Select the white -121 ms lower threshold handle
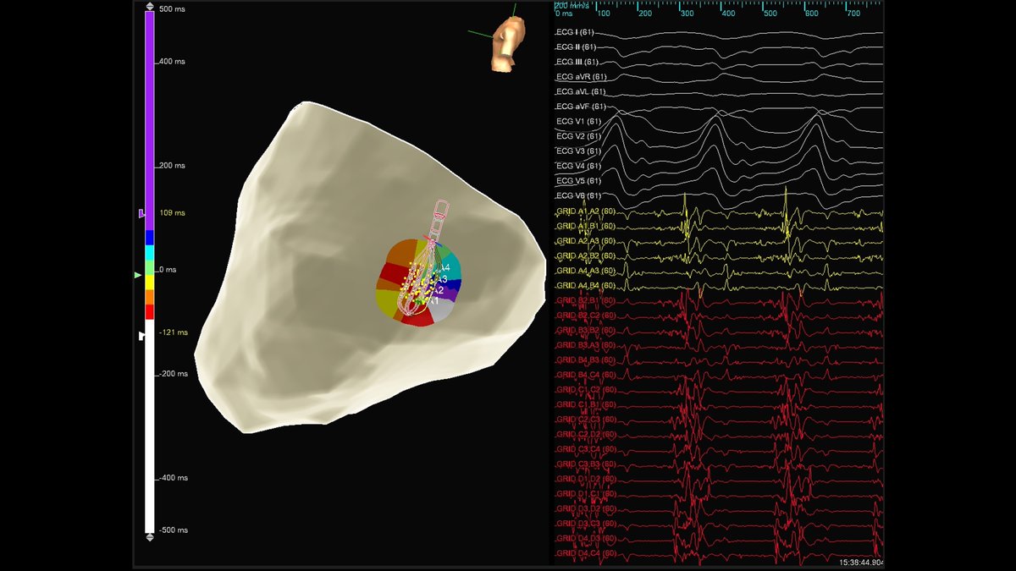The height and width of the screenshot is (571, 1016). coord(142,336)
